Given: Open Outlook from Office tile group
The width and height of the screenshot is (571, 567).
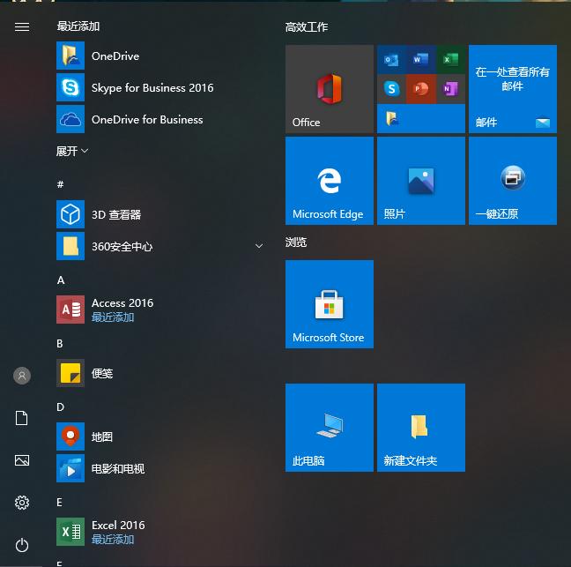Looking at the screenshot, I should coord(391,59).
